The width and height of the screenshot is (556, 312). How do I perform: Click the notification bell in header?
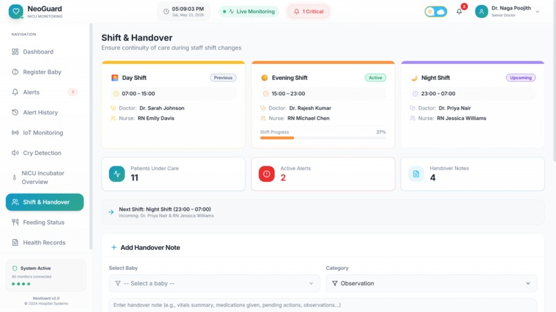pos(459,12)
